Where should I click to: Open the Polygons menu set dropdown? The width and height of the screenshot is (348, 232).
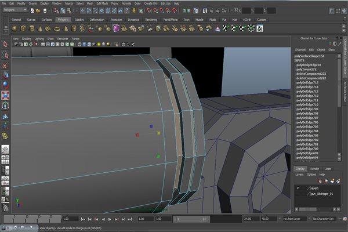coord(15,10)
